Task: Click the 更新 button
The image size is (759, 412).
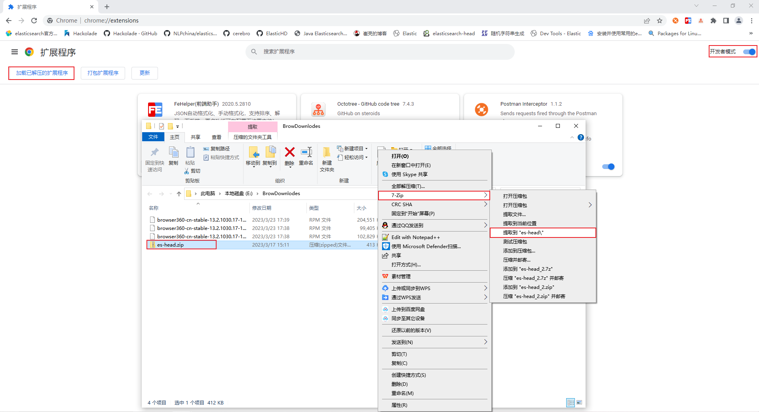Action: tap(145, 73)
